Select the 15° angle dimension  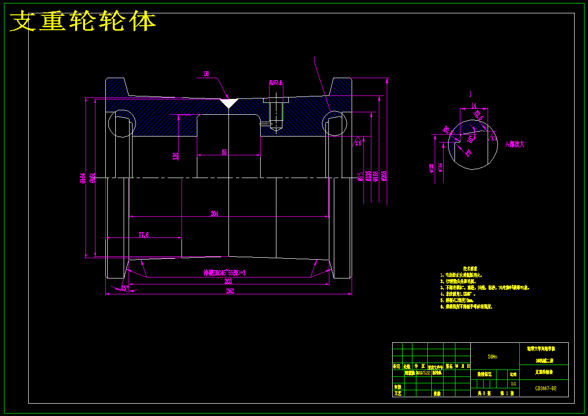coord(124,288)
